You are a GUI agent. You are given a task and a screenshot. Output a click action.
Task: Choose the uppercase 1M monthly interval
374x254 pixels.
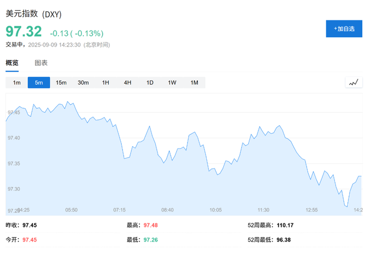pyautogui.click(x=194, y=83)
